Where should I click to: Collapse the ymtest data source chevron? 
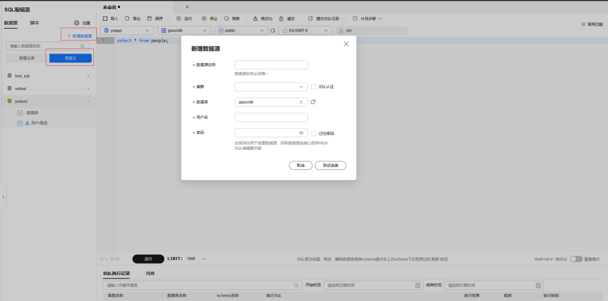[x=88, y=101]
